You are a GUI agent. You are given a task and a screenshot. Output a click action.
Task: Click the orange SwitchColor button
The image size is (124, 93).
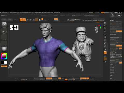click(4, 66)
